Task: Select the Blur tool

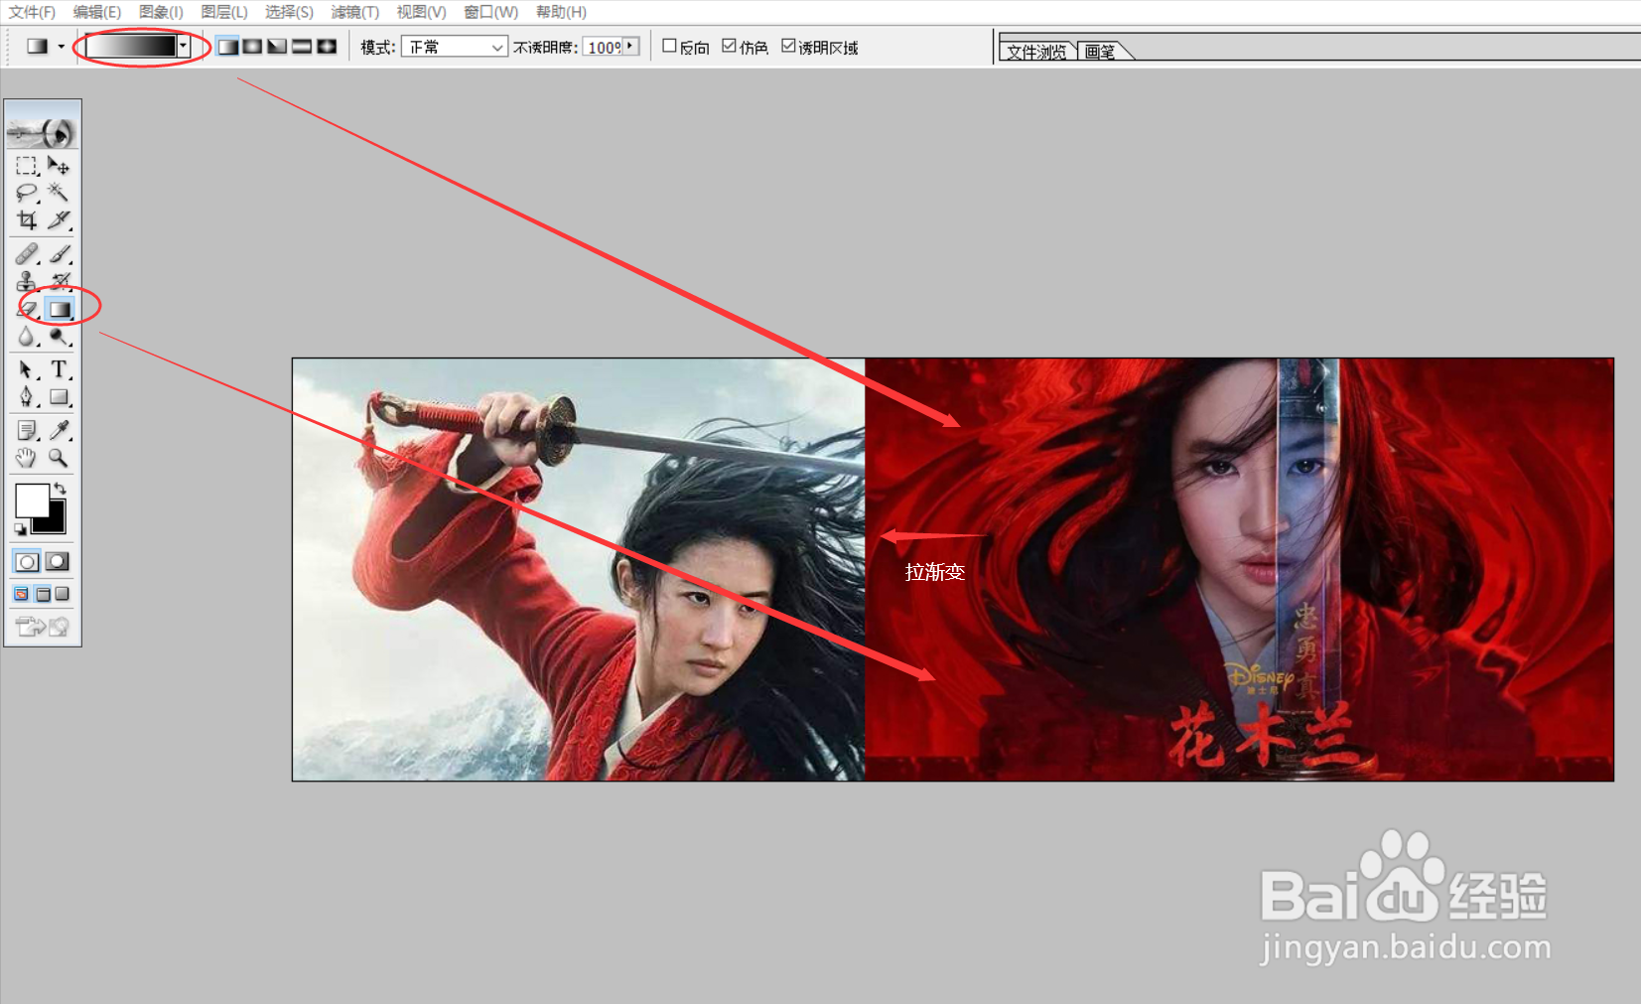Action: point(27,337)
